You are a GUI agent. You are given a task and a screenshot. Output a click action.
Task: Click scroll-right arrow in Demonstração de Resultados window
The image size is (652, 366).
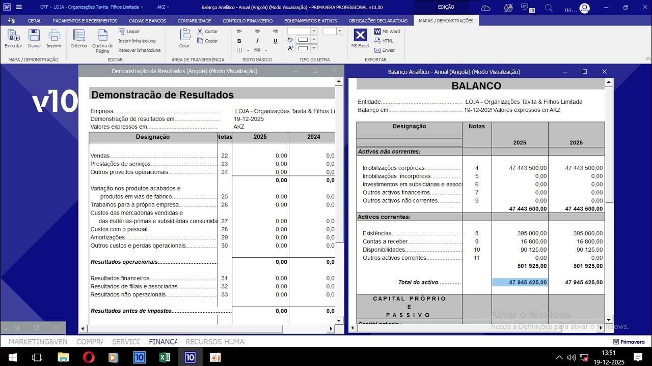click(x=332, y=329)
